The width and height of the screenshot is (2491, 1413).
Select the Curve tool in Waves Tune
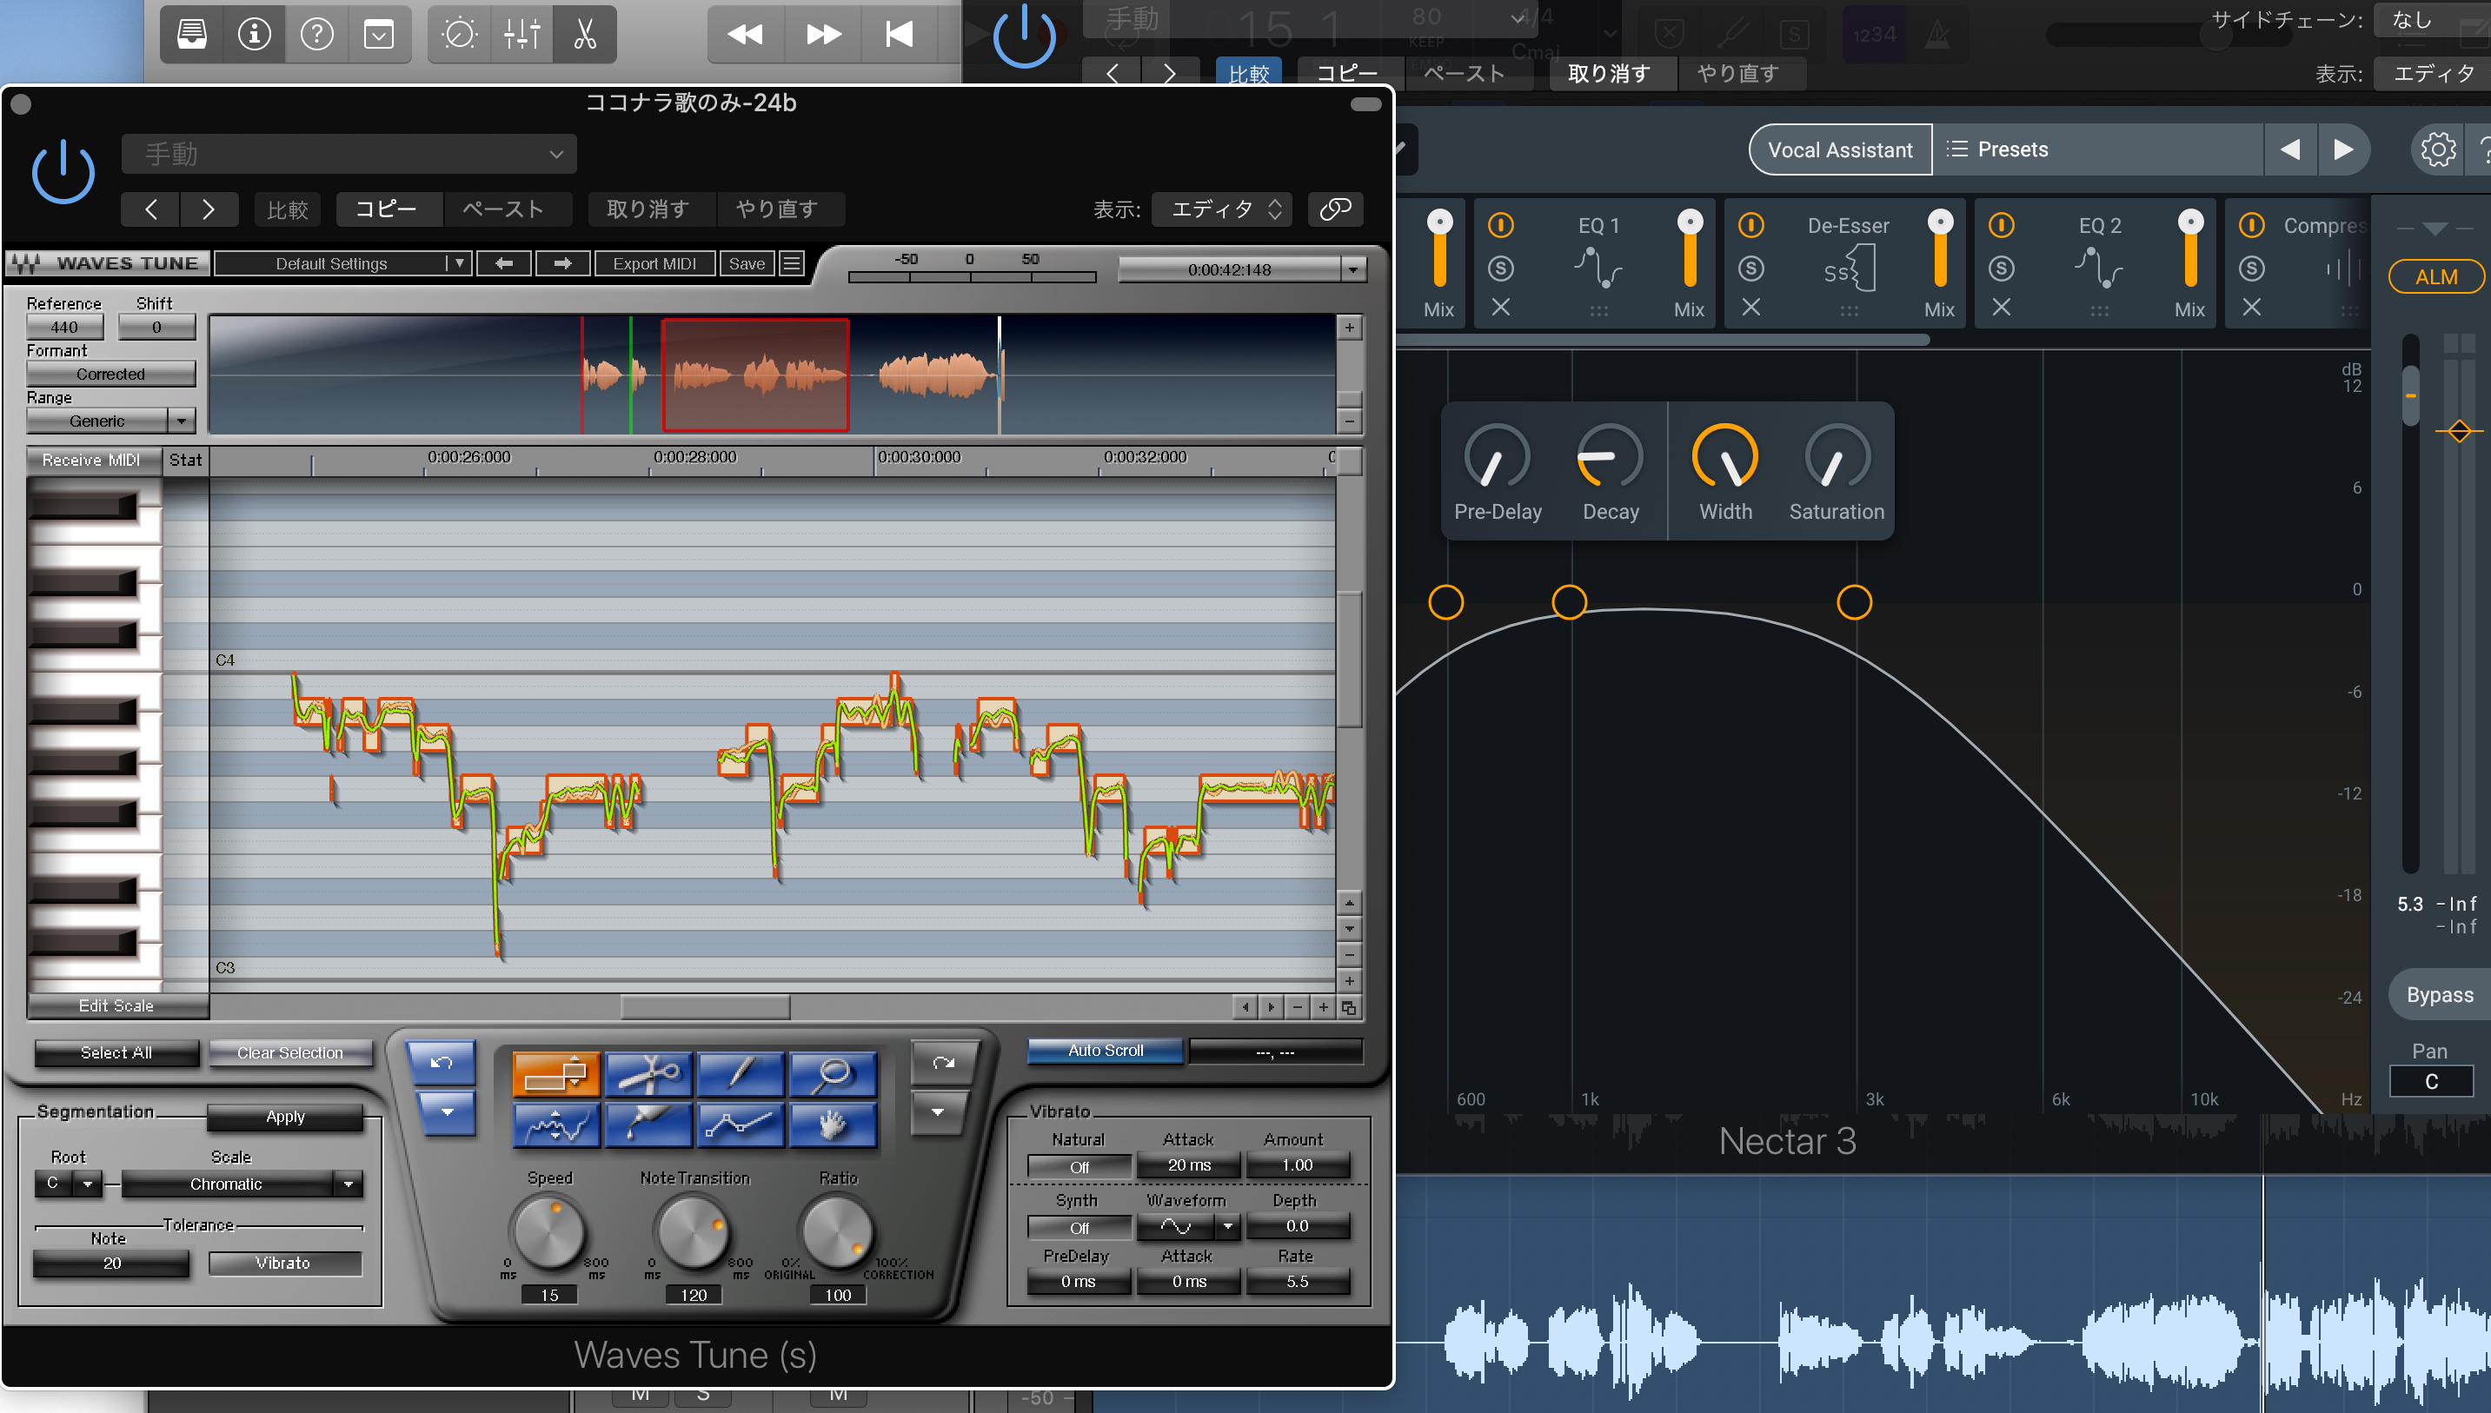(556, 1124)
